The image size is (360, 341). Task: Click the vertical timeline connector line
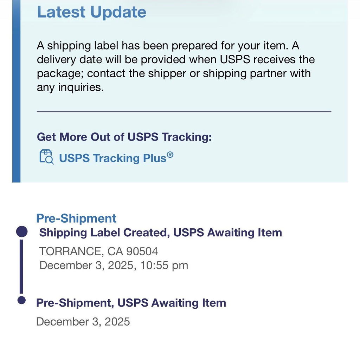click(21, 267)
